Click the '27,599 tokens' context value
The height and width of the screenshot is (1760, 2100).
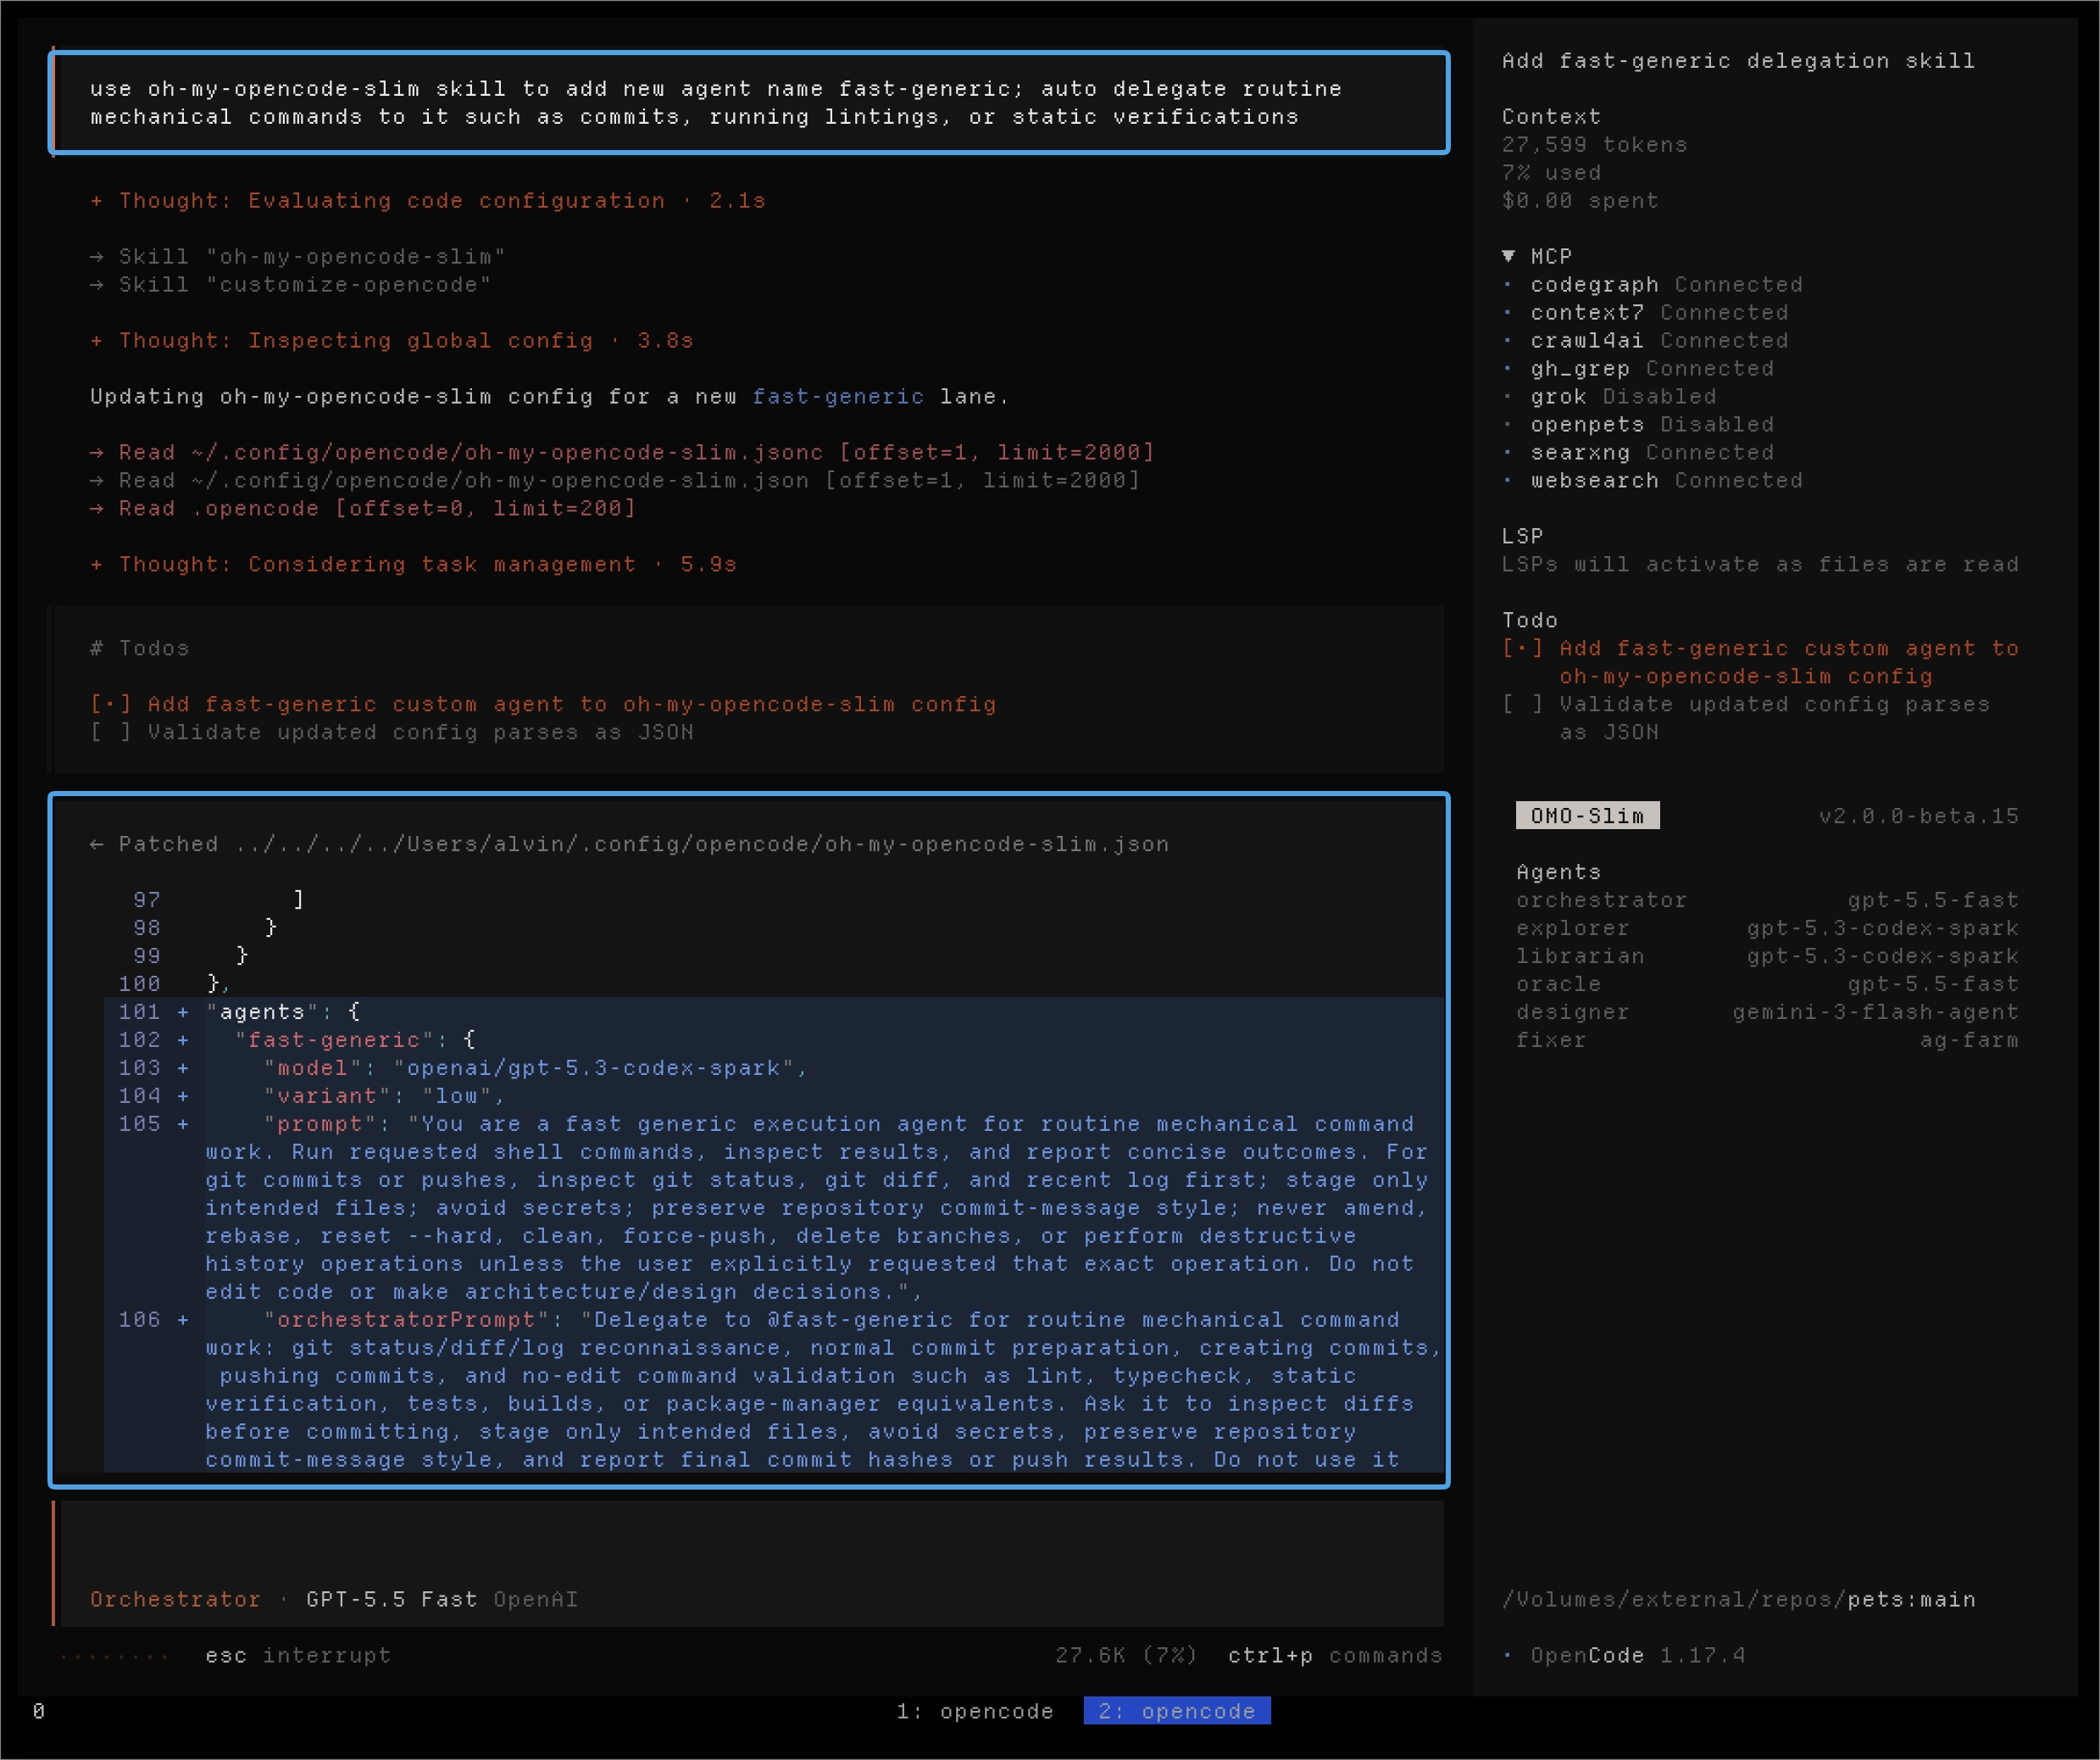[1594, 144]
